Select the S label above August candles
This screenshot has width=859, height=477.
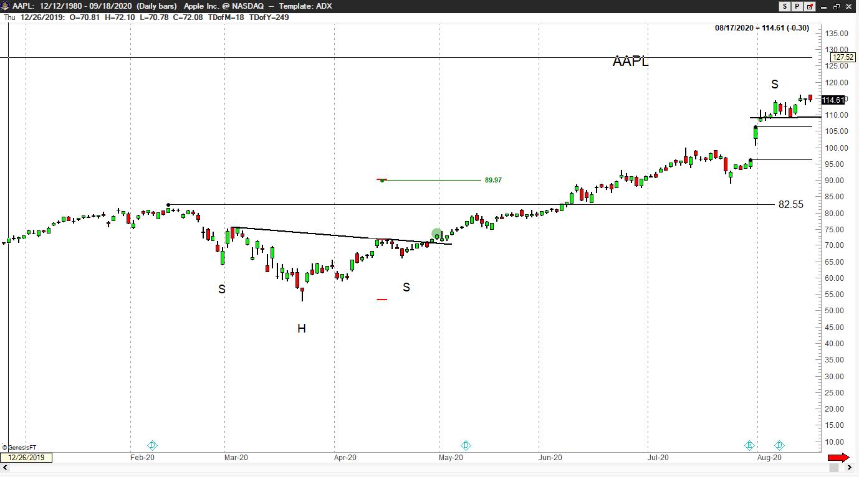[774, 84]
